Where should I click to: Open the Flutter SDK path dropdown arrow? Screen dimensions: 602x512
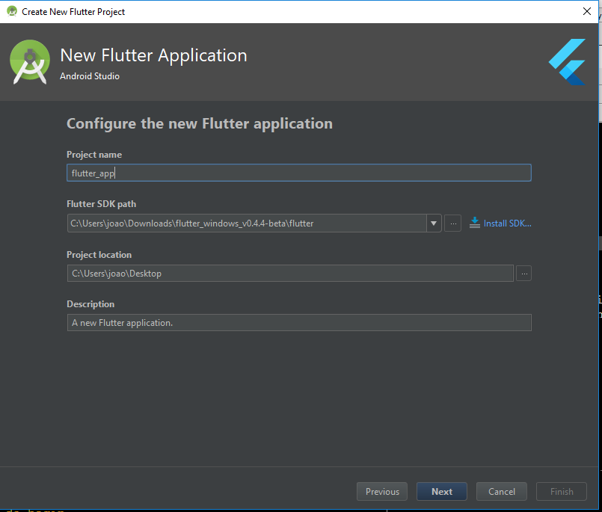pos(434,223)
